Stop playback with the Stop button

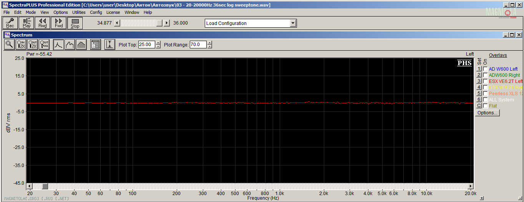75,23
